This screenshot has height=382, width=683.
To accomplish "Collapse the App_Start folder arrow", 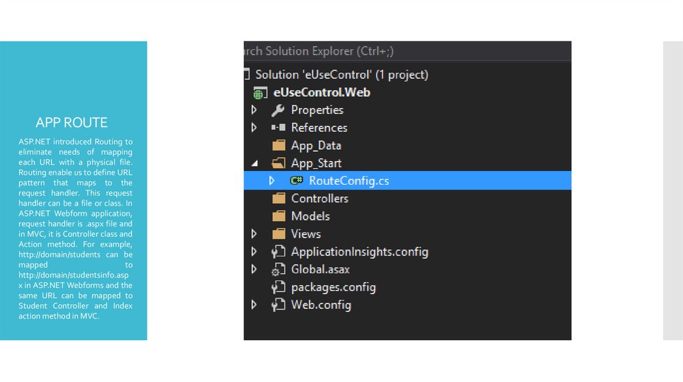I will point(253,164).
